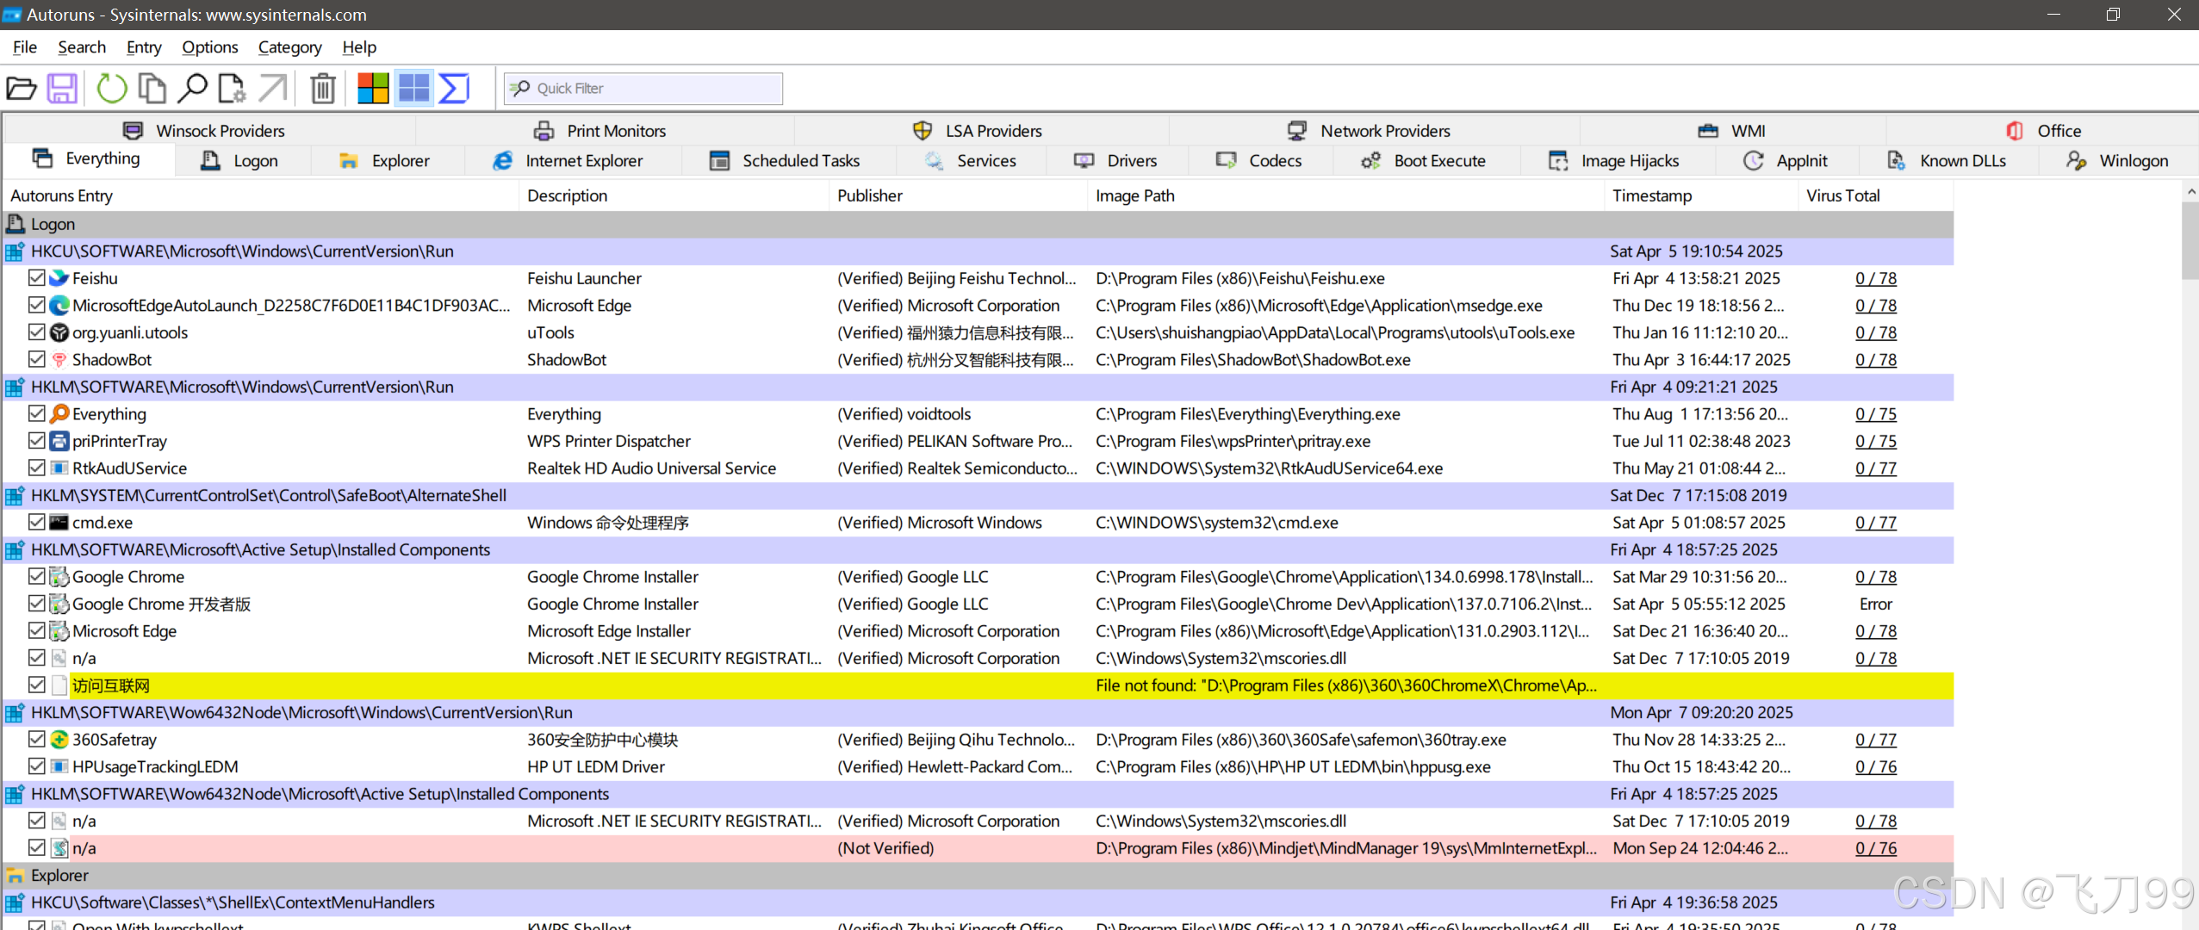Toggle the Hide Microsoft entries colored-squares icon
The width and height of the screenshot is (2199, 930).
point(373,88)
